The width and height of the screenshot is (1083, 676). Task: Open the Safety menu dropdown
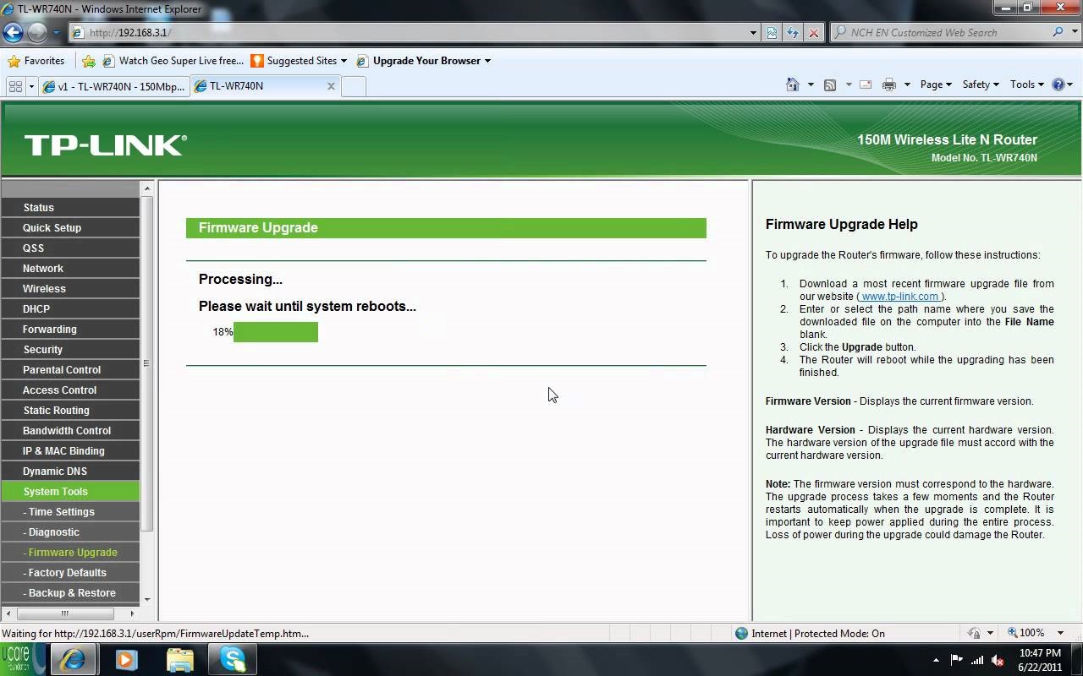pyautogui.click(x=981, y=84)
